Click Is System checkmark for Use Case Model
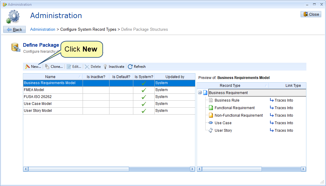Image resolution: width=326 pixels, height=186 pixels. pyautogui.click(x=144, y=104)
